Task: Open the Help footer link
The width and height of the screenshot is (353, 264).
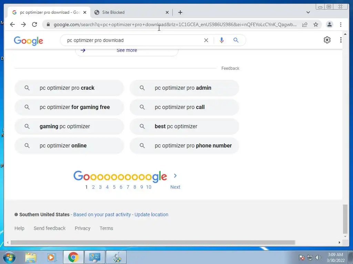Action: coord(19,228)
